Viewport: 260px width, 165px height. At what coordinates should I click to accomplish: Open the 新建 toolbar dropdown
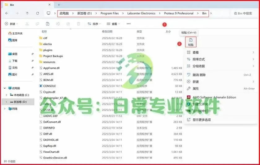tap(11, 24)
